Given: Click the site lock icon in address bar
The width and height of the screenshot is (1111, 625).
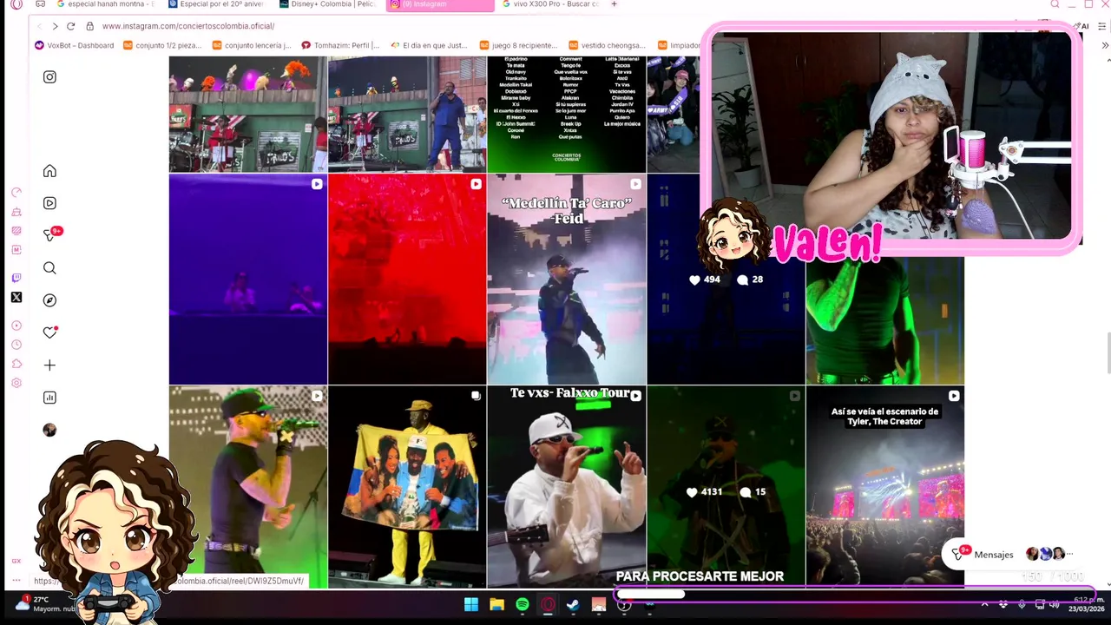Looking at the screenshot, I should (x=89, y=26).
